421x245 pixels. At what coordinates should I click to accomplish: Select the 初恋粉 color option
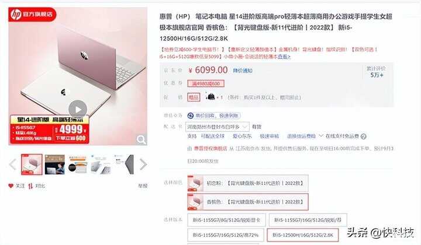[x=248, y=183]
